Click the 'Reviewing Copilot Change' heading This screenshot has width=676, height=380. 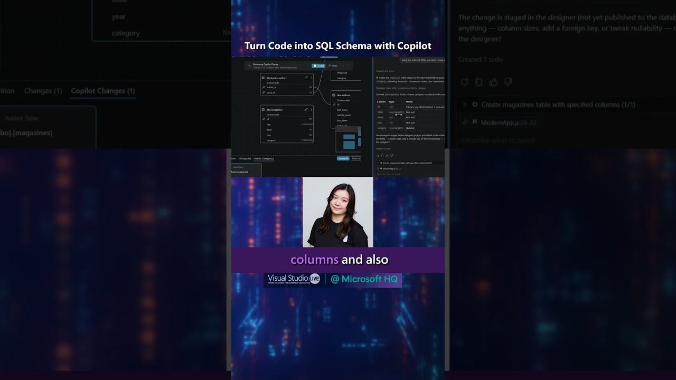[x=266, y=64]
